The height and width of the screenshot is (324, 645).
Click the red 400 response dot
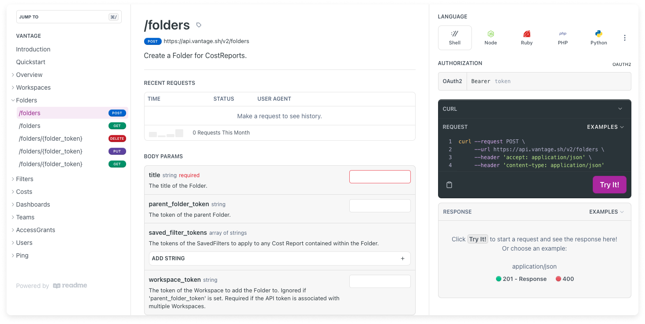click(x=558, y=279)
